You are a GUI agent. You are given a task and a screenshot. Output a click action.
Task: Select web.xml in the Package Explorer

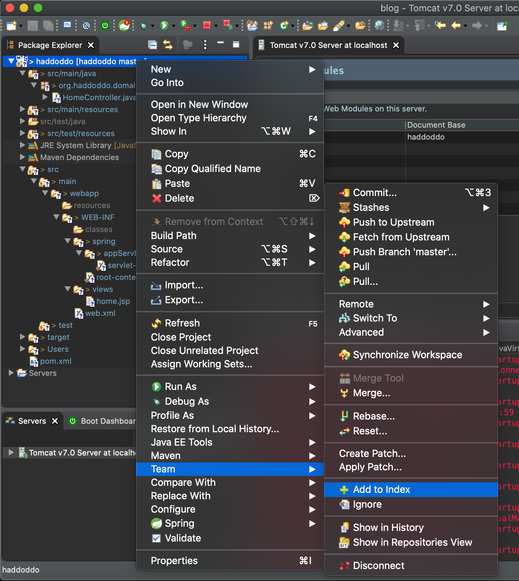pyautogui.click(x=100, y=313)
